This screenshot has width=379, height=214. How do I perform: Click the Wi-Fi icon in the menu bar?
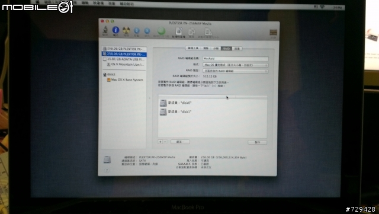[x=322, y=7]
